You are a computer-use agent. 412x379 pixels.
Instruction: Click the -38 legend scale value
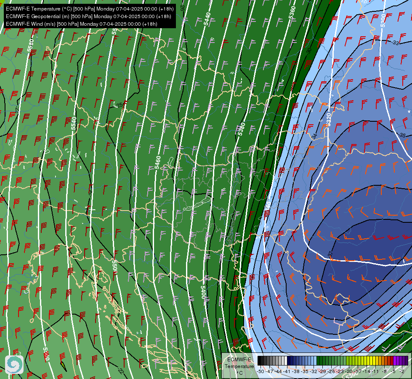click(x=295, y=372)
